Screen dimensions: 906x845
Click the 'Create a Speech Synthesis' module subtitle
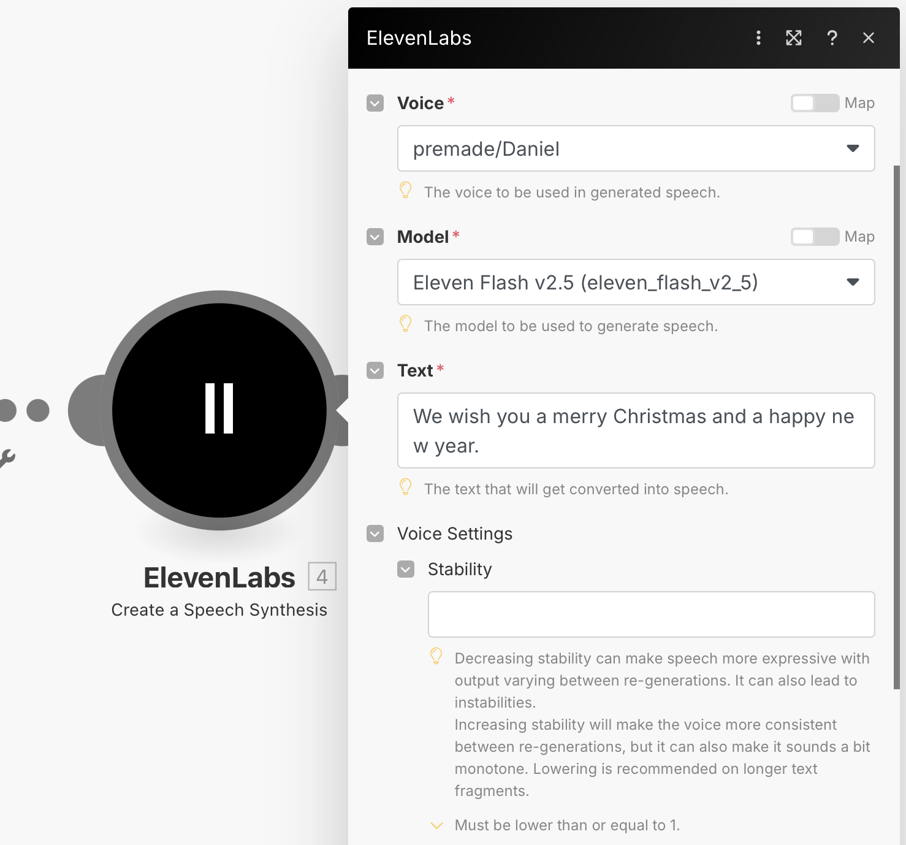pyautogui.click(x=219, y=610)
